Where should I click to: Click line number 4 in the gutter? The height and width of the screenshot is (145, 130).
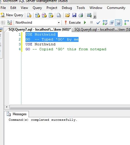[x=20, y=49]
